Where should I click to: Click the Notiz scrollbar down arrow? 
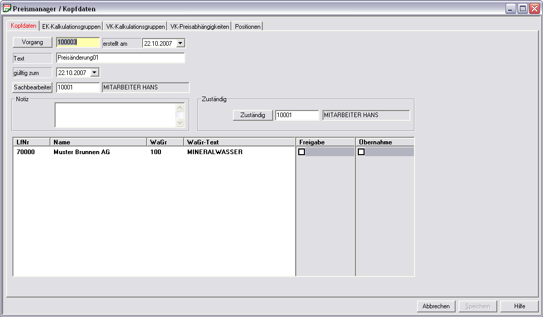click(179, 123)
